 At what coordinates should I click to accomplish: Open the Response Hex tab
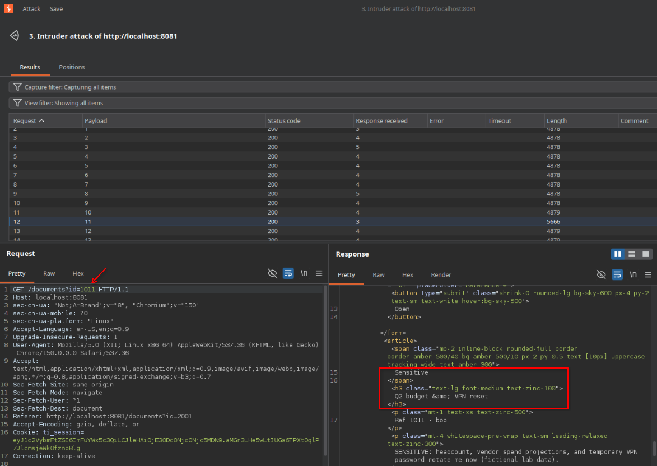click(x=408, y=275)
